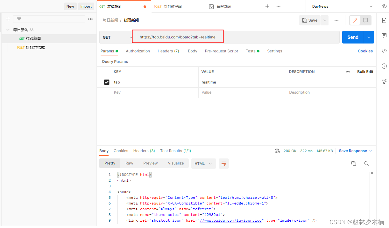Click the tab key cell
This screenshot has height=228, width=389.
click(155, 82)
